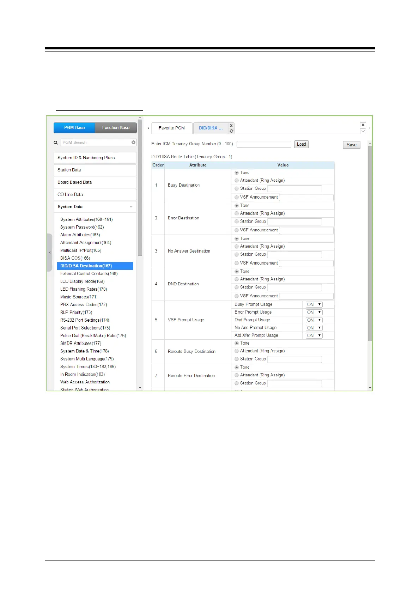Focus the ICM Tenancy Group Number field

[x=264, y=144]
